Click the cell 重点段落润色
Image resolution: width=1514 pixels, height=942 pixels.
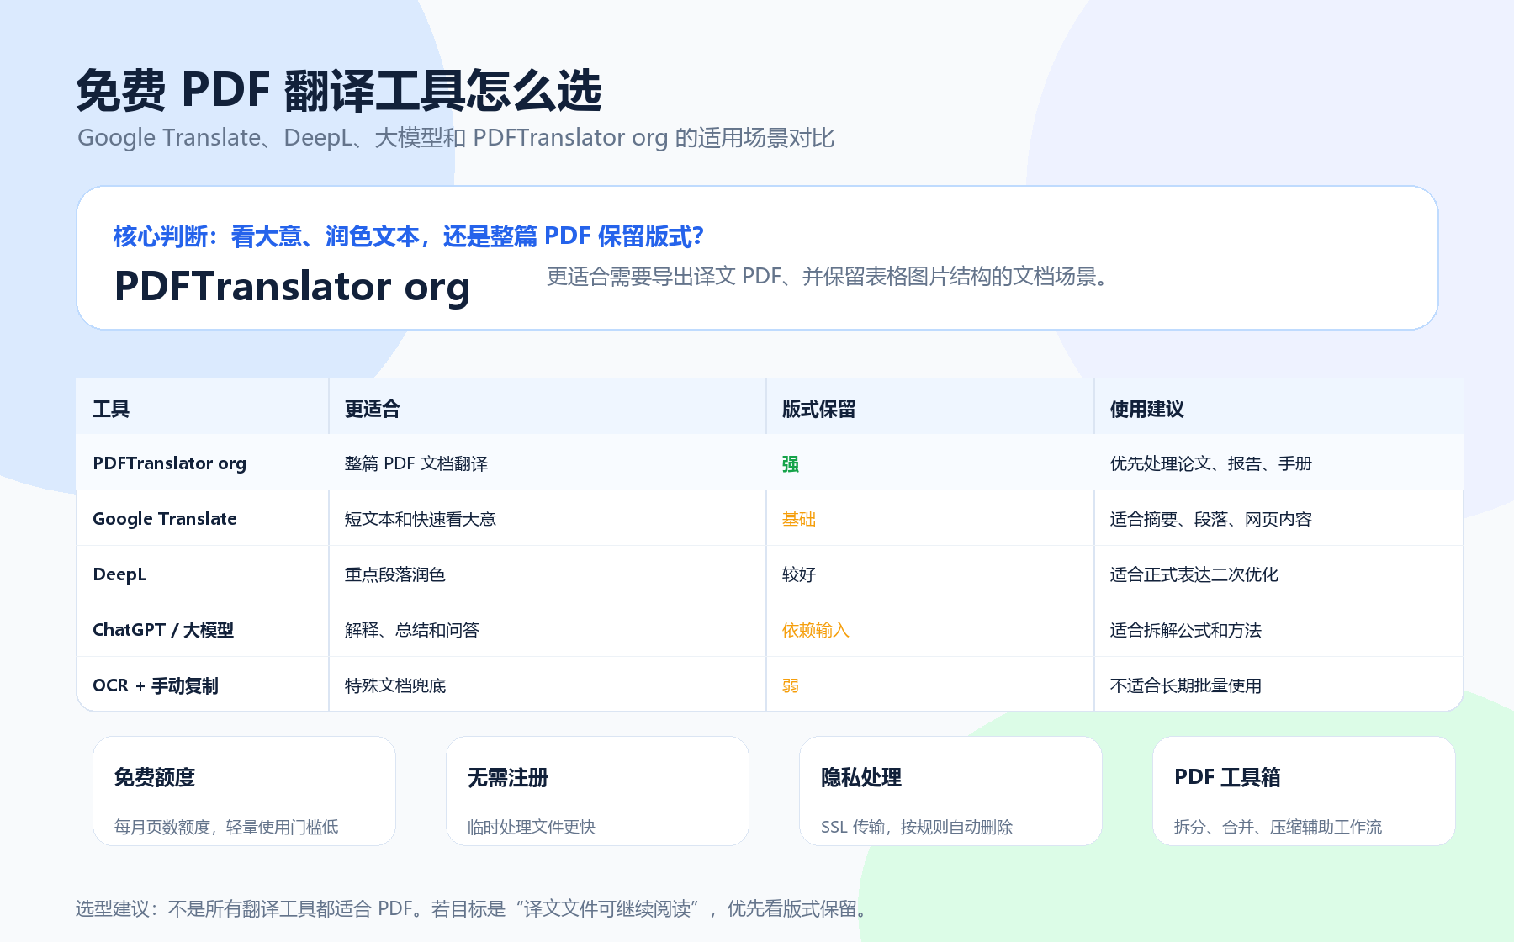(x=395, y=574)
